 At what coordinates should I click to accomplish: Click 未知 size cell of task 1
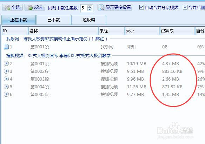131,47
